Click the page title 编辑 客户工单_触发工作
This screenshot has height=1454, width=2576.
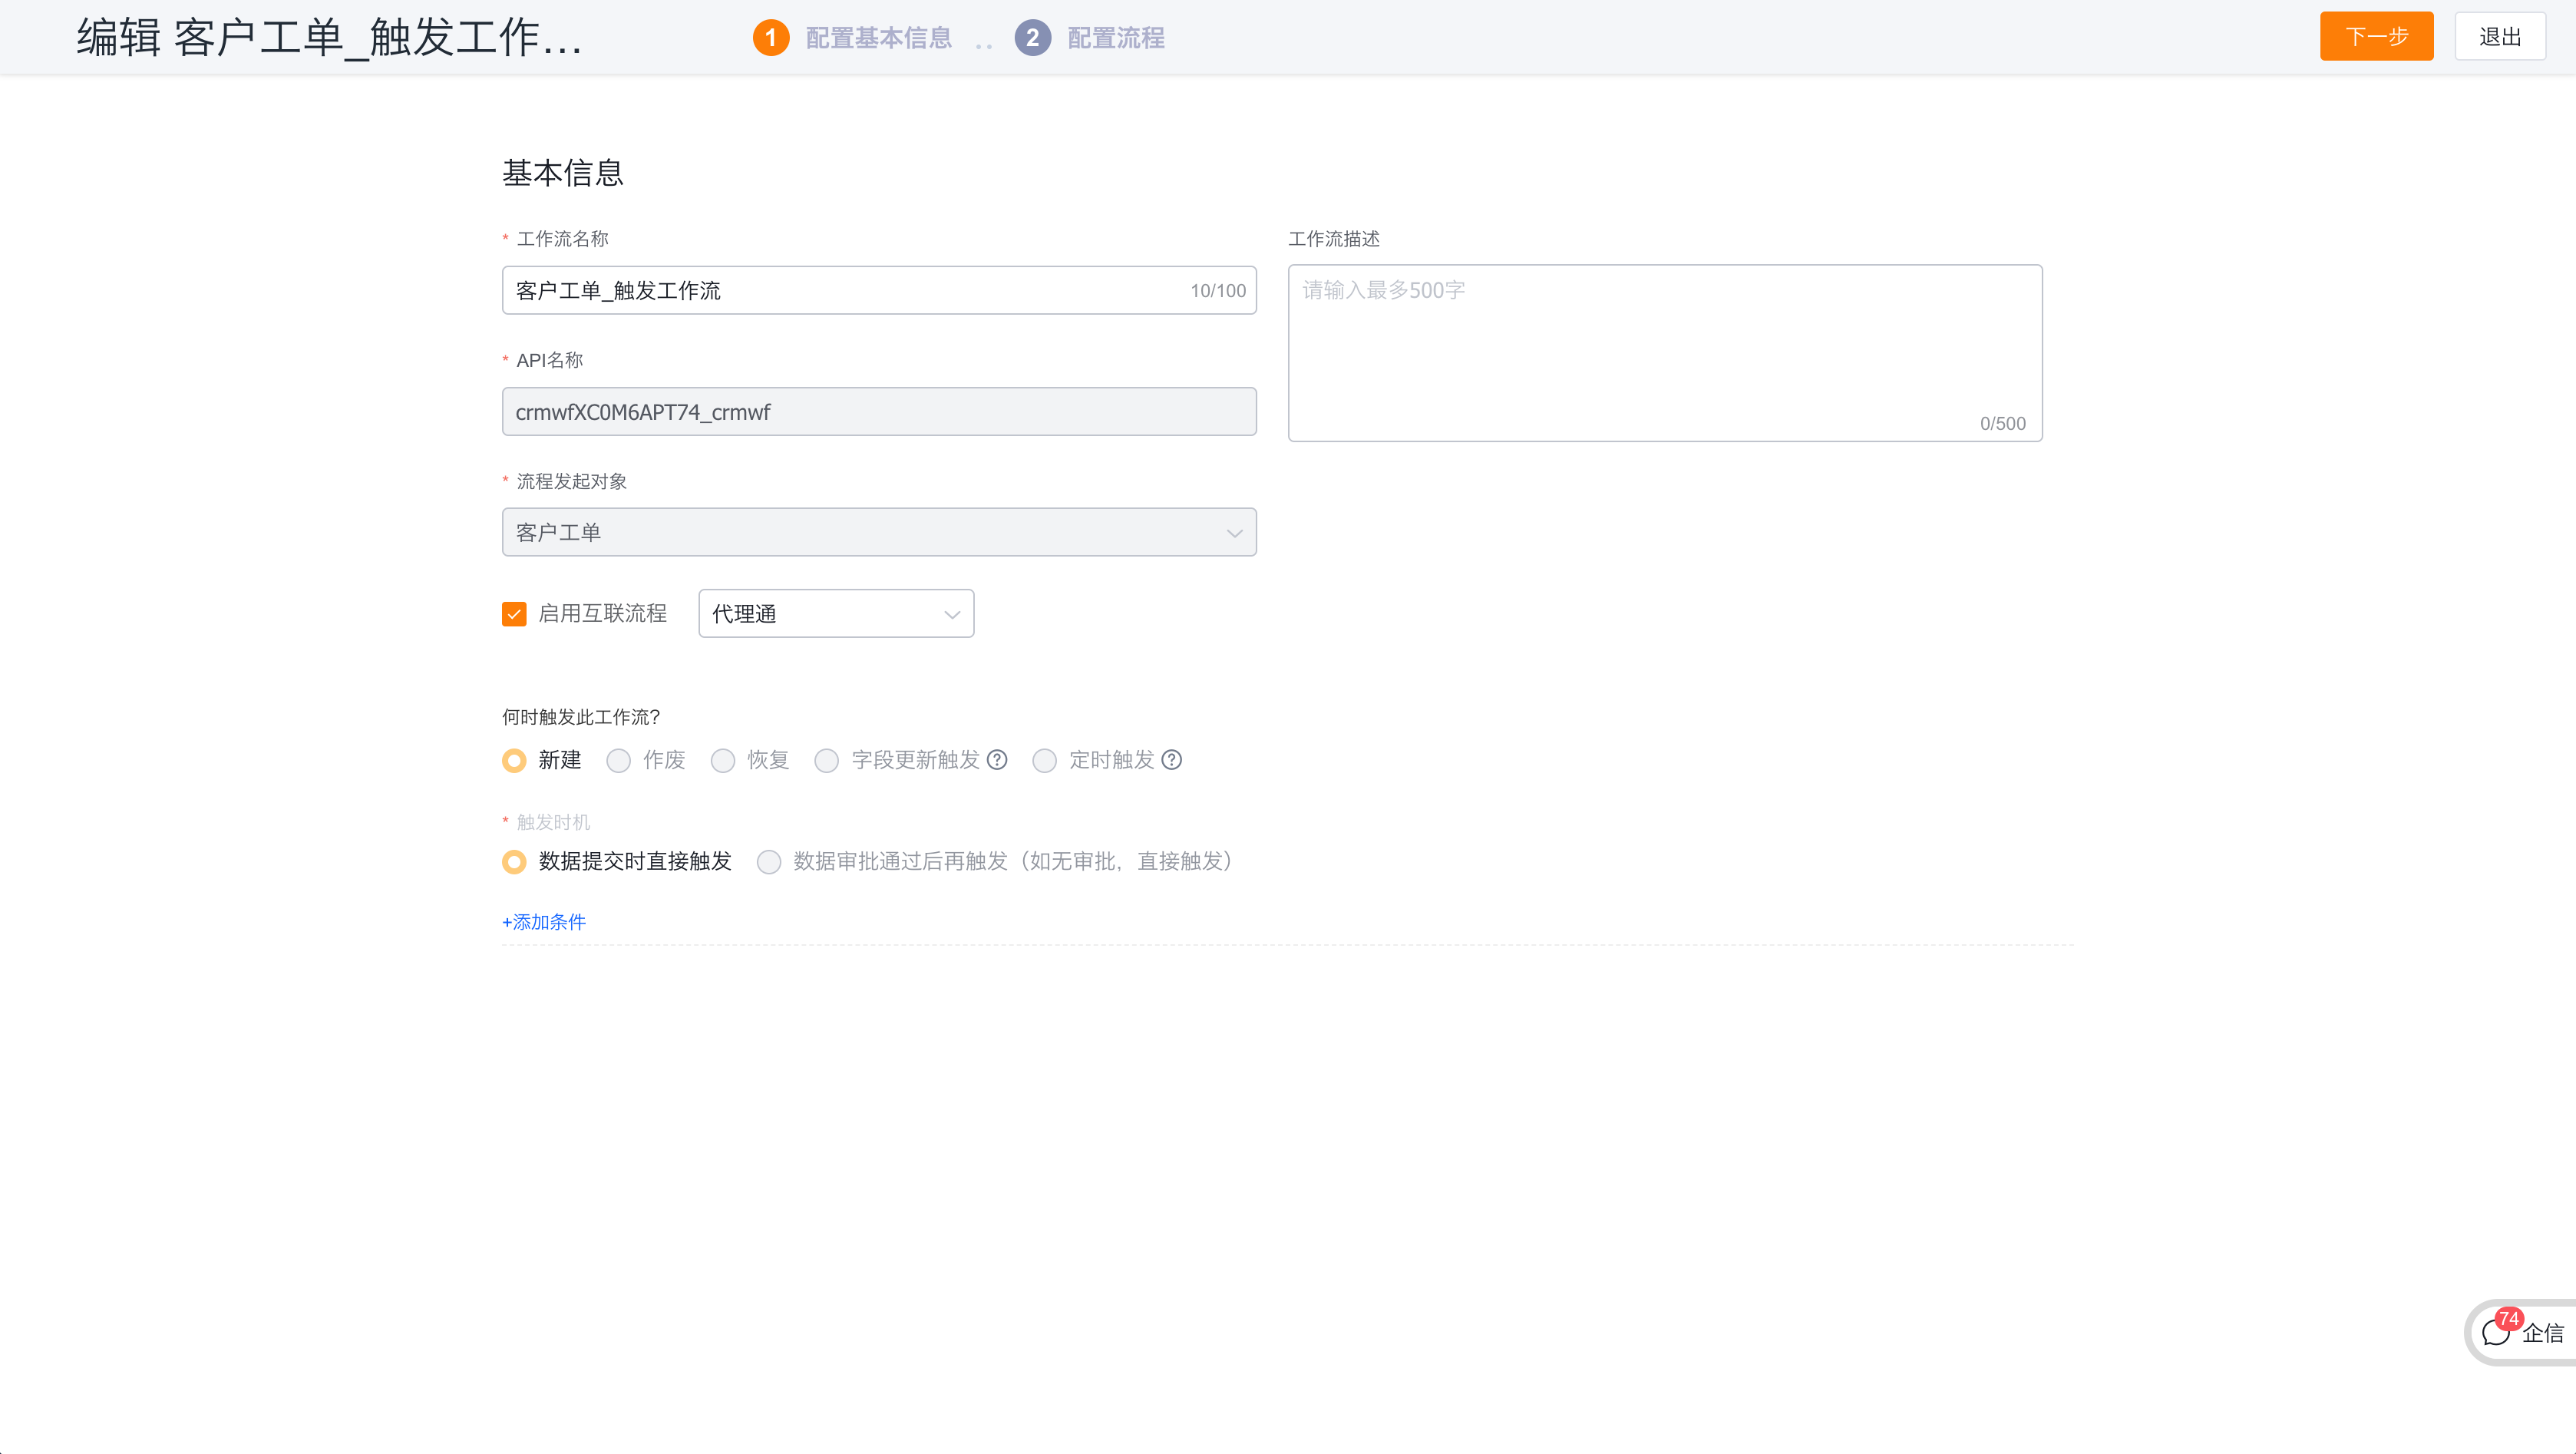click(330, 38)
